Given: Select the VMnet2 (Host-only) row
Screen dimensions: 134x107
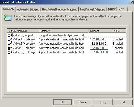Looking at the screenshot, I should pos(67,44).
